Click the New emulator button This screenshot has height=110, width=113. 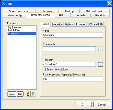pyautogui.click(x=12, y=94)
